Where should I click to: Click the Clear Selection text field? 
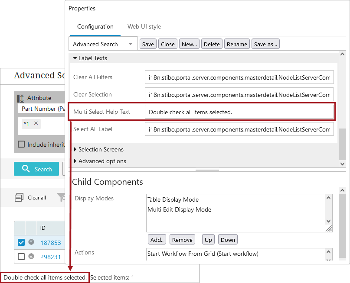click(239, 94)
